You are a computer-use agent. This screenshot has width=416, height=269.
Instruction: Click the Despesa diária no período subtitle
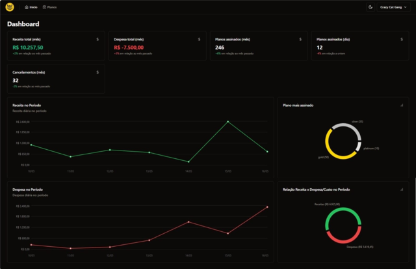31,195
